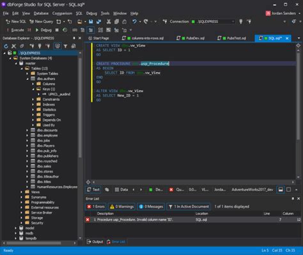Click the Undo arrow icon
The width and height of the screenshot is (303, 255).
click(x=134, y=22)
